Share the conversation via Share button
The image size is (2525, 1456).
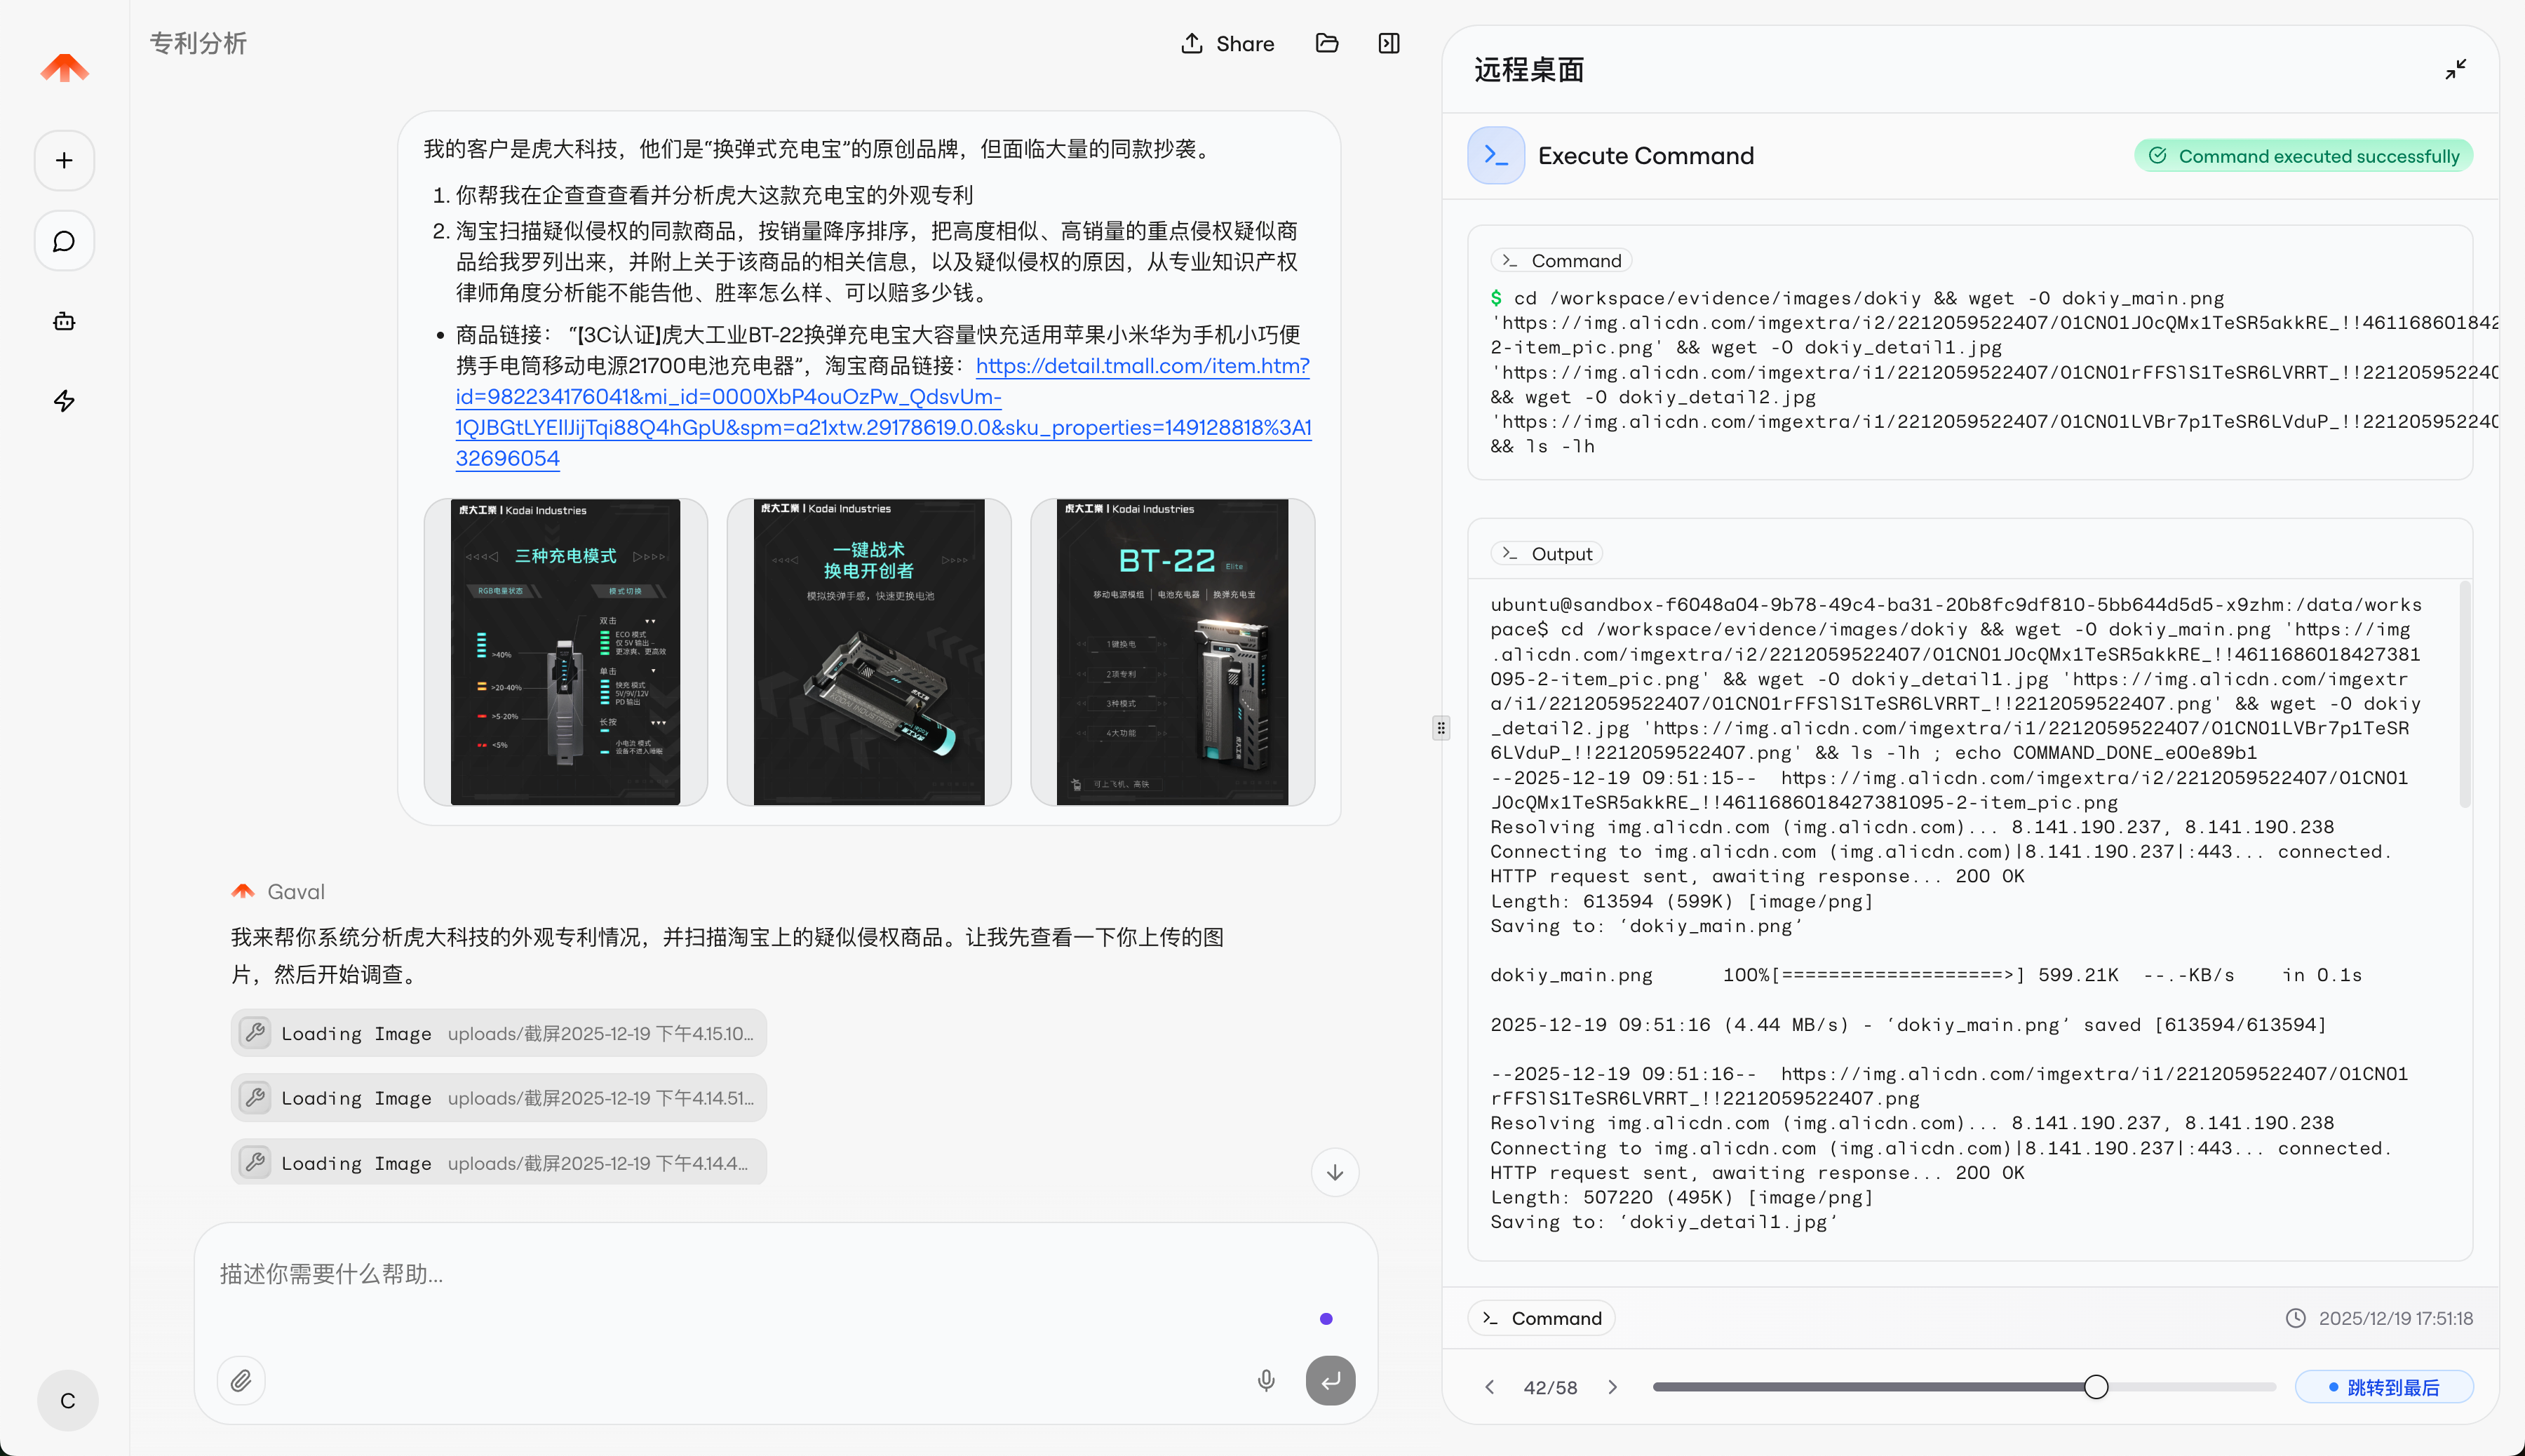pyautogui.click(x=1227, y=43)
